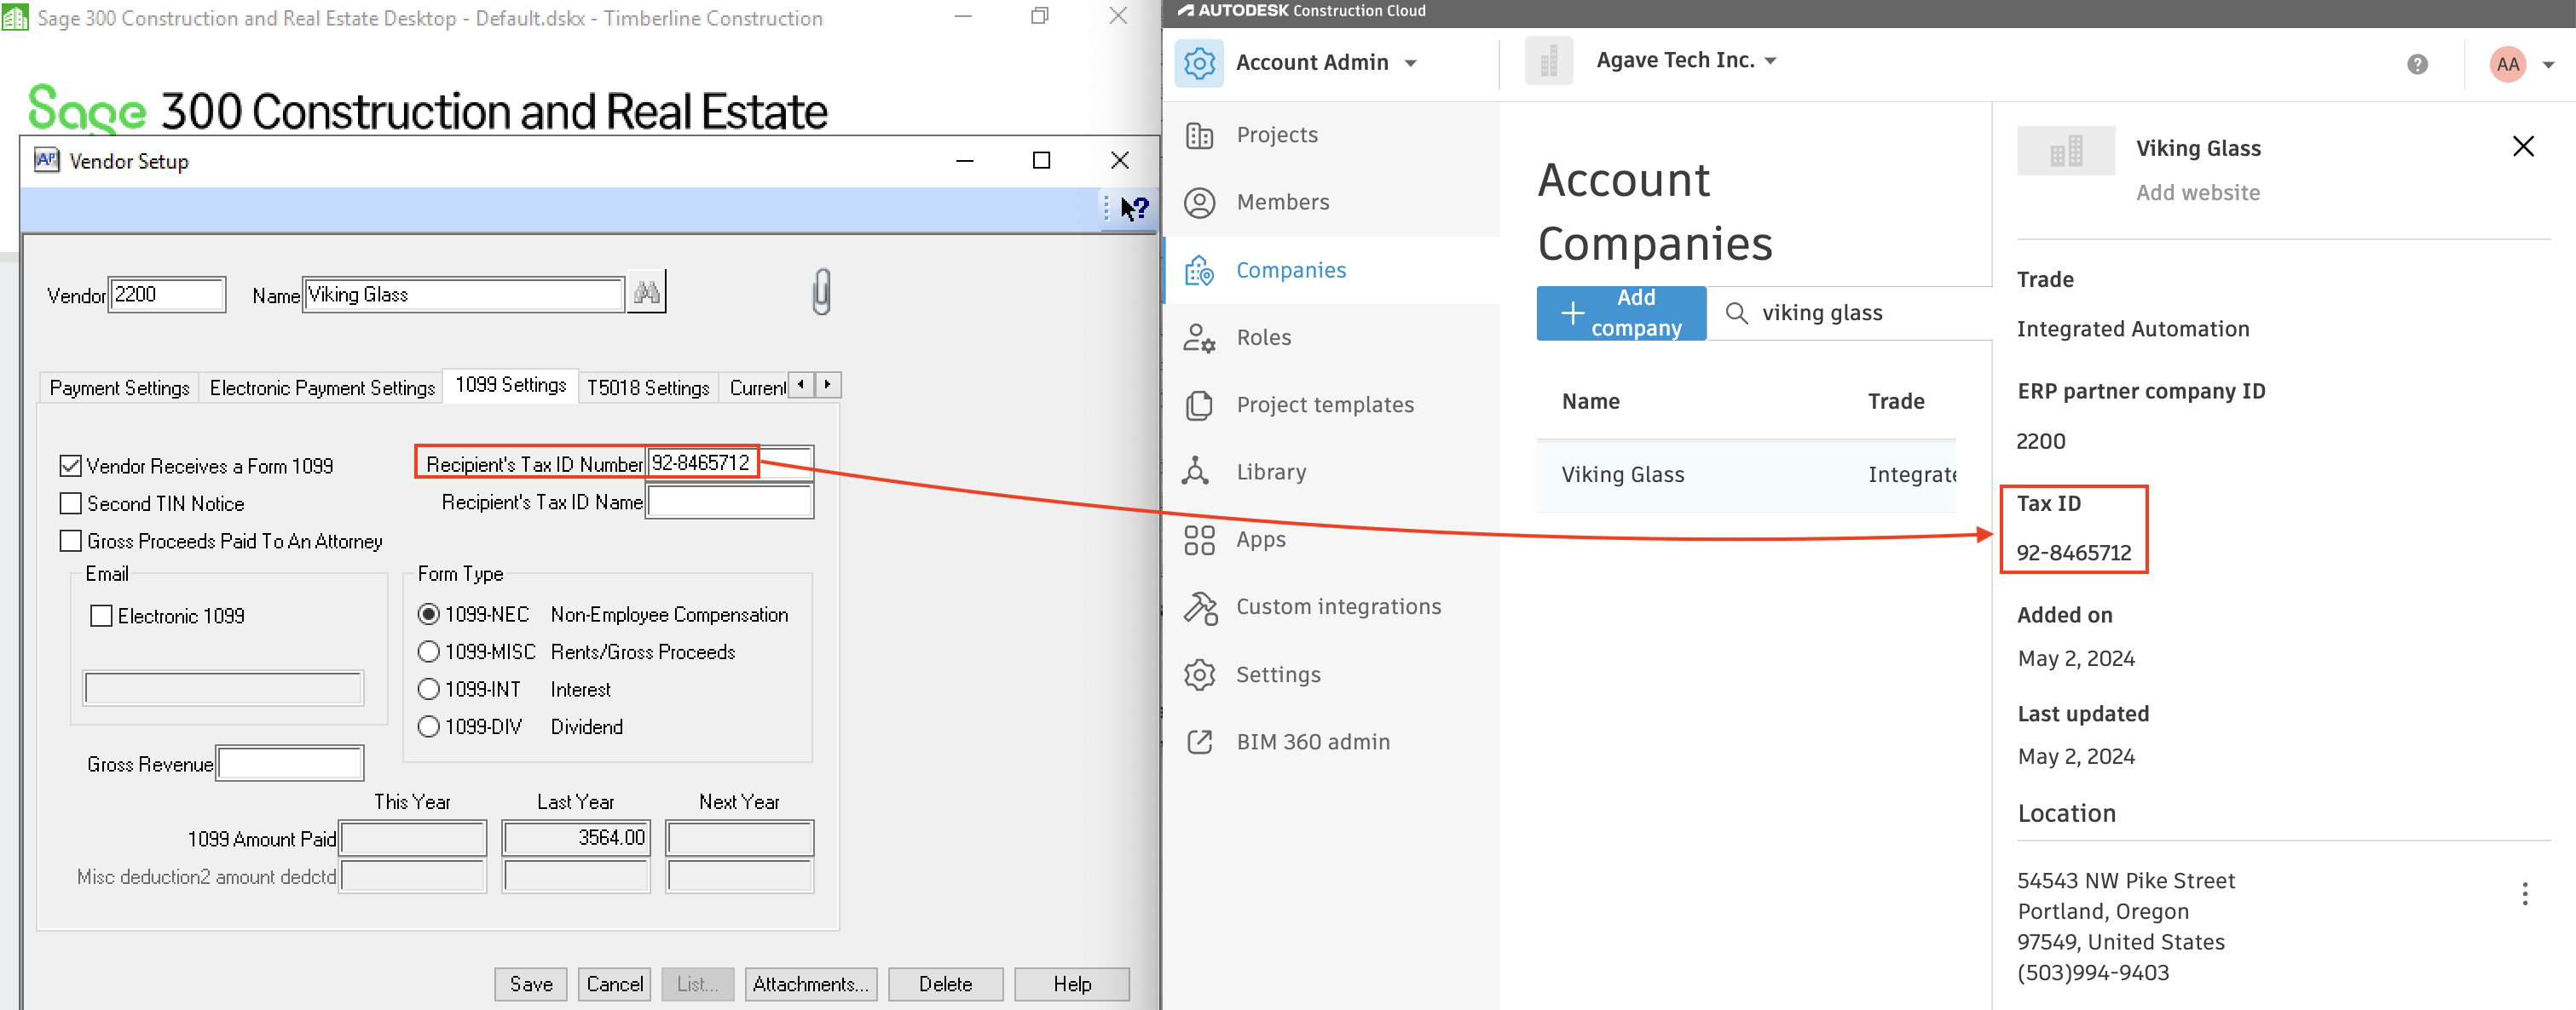This screenshot has width=2576, height=1010.
Task: Click the Last Year 1099 Amount Paid field
Action: pos(576,838)
